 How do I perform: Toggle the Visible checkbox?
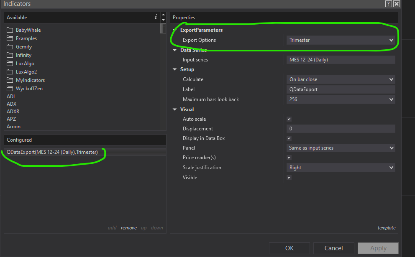pyautogui.click(x=289, y=178)
